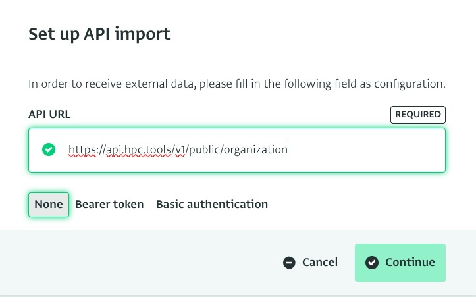
Task: Place cursor on word organization in URL
Action: [255, 150]
